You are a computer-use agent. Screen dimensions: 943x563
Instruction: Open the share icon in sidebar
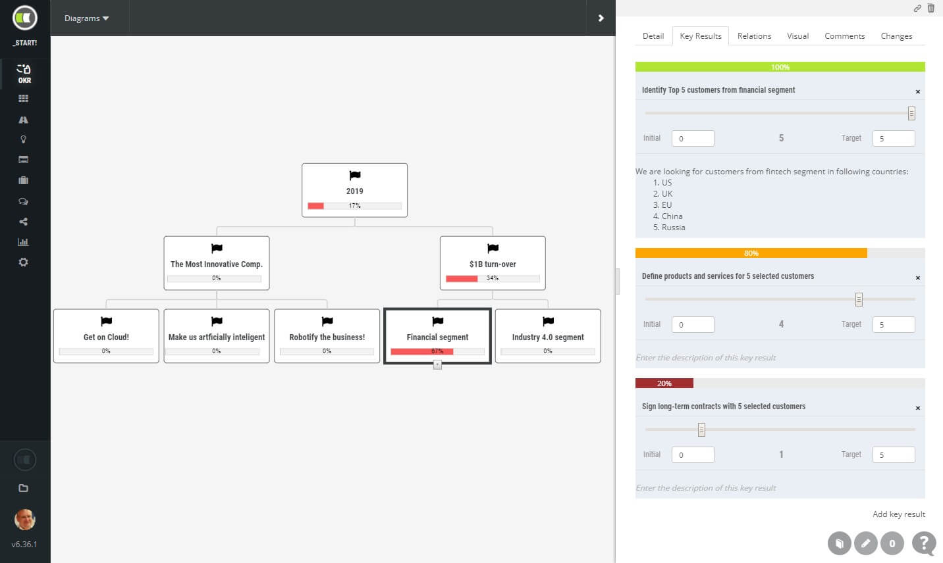click(24, 222)
